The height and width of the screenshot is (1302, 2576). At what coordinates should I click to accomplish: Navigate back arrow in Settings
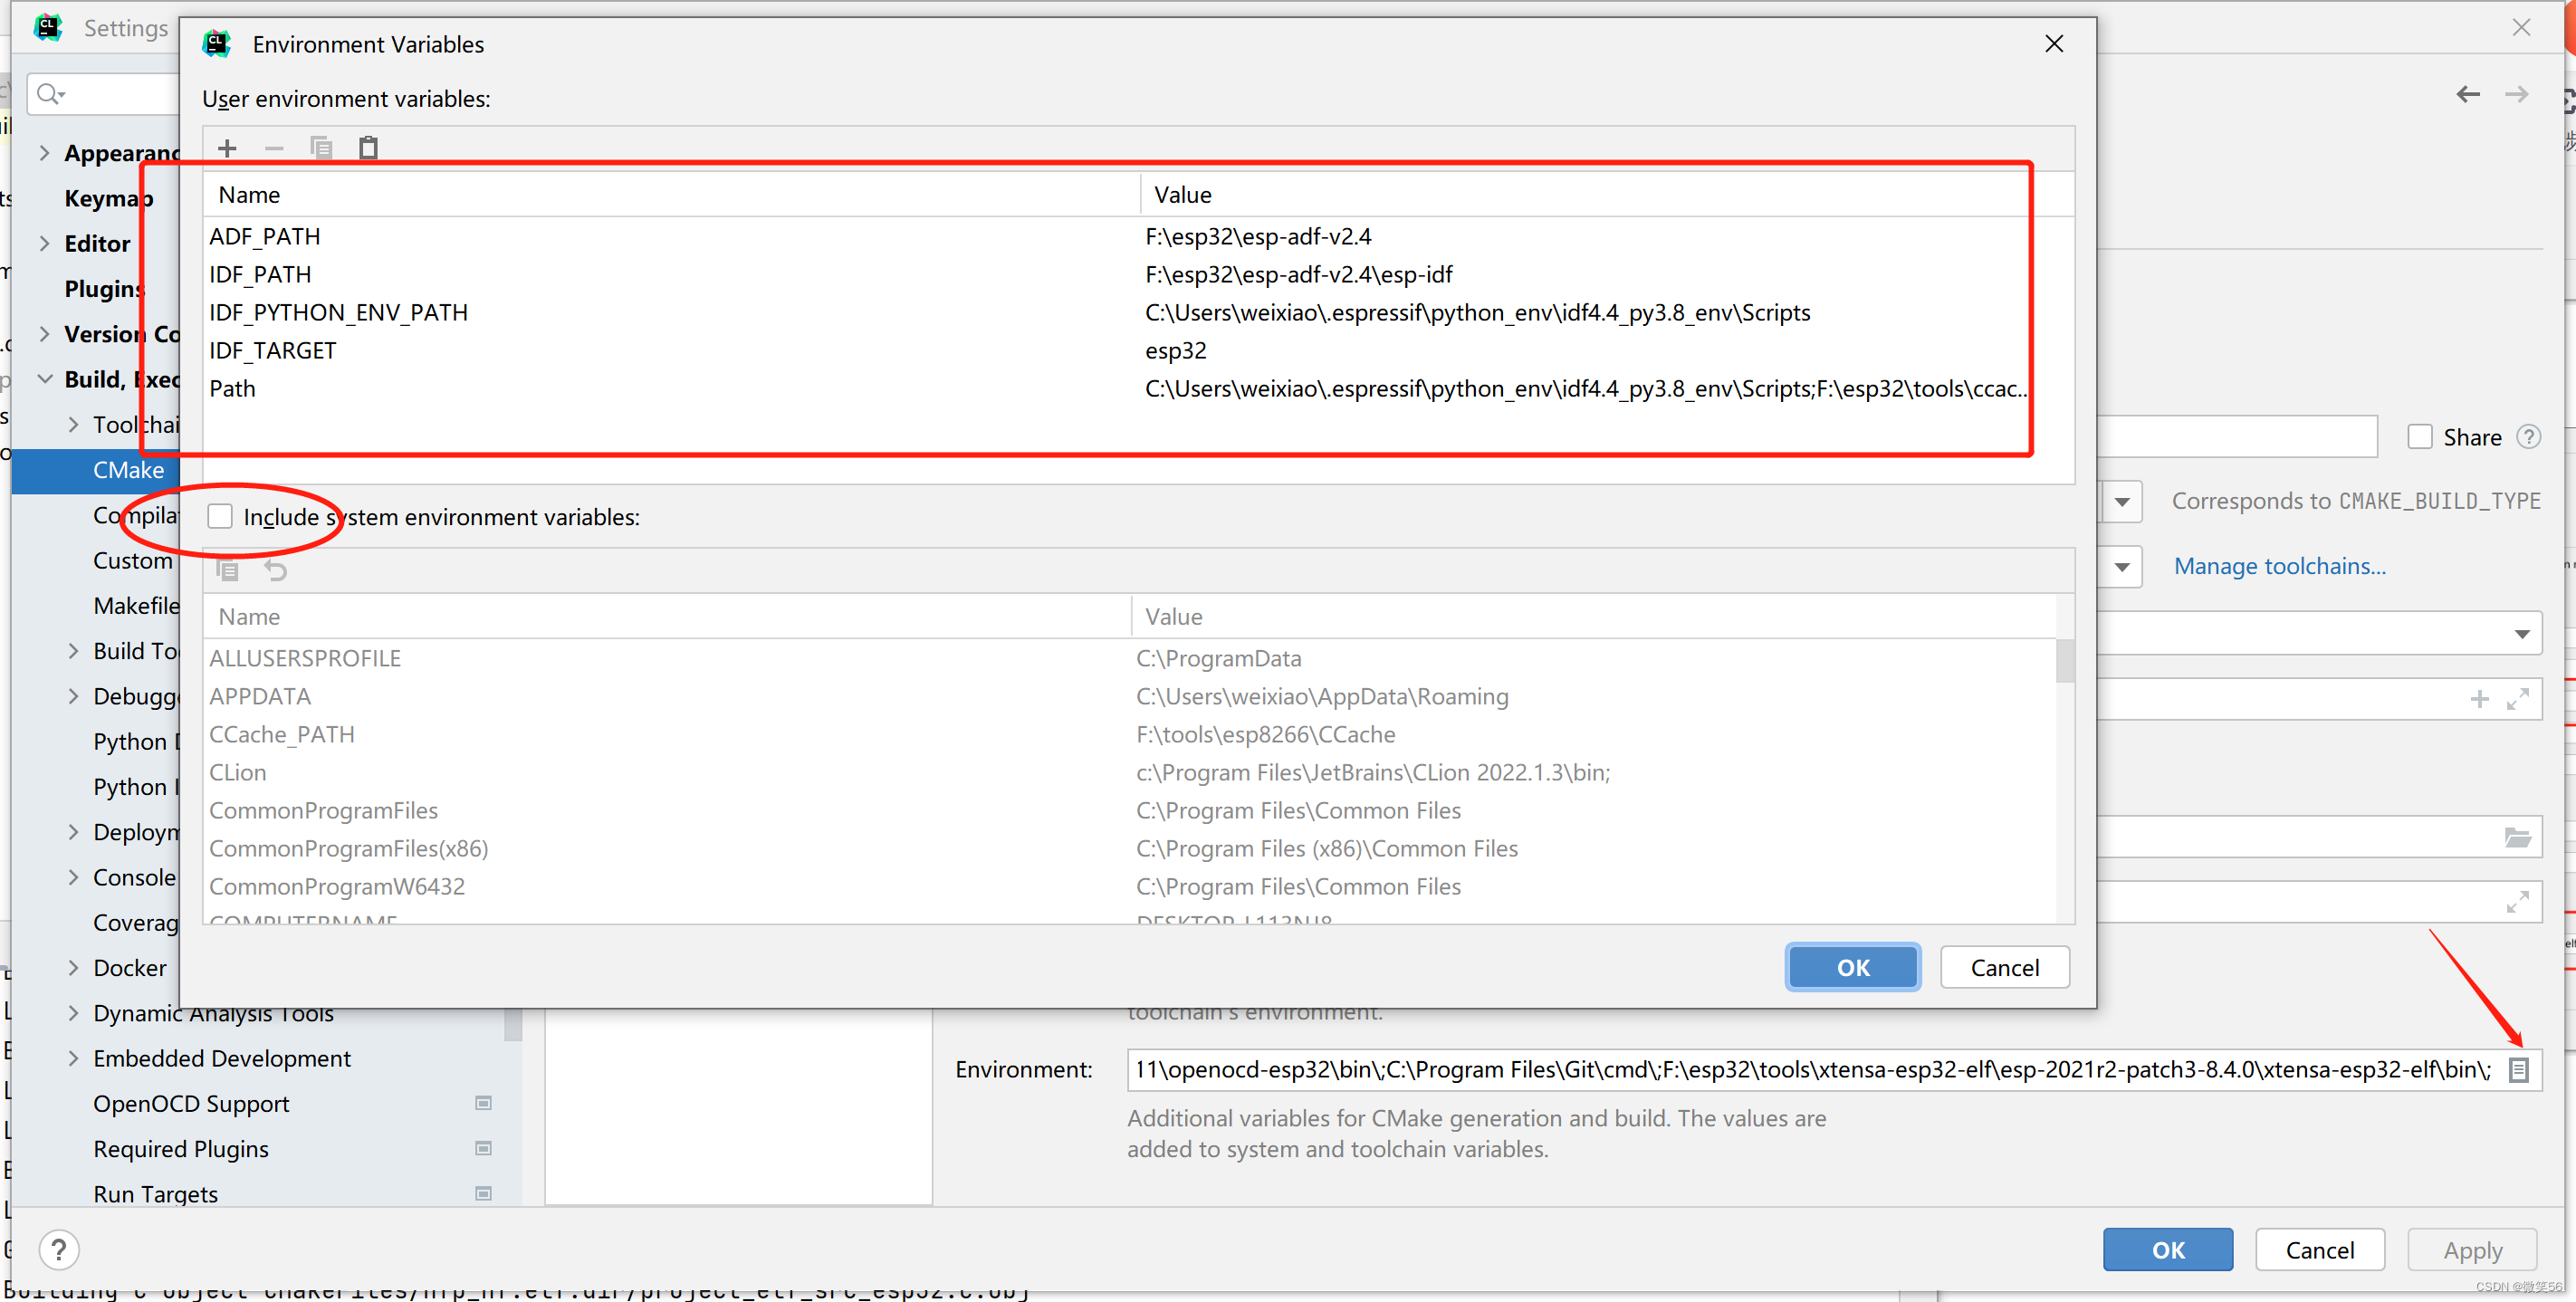tap(2467, 94)
